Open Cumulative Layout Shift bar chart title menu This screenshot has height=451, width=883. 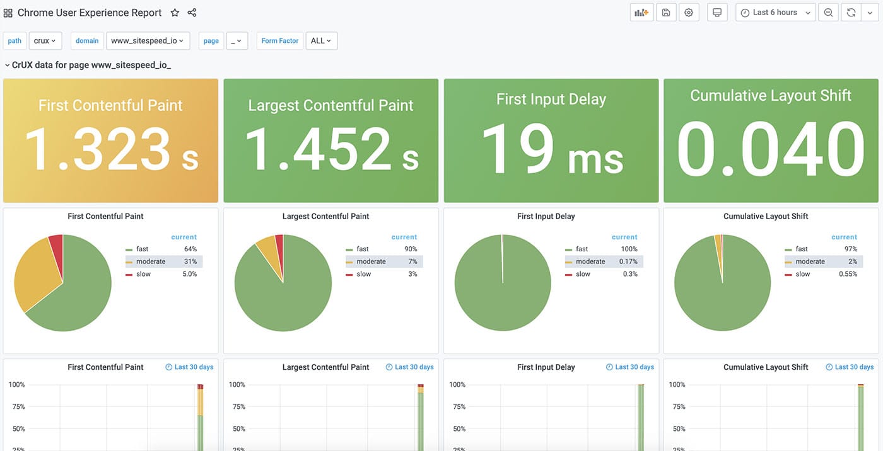[766, 367]
